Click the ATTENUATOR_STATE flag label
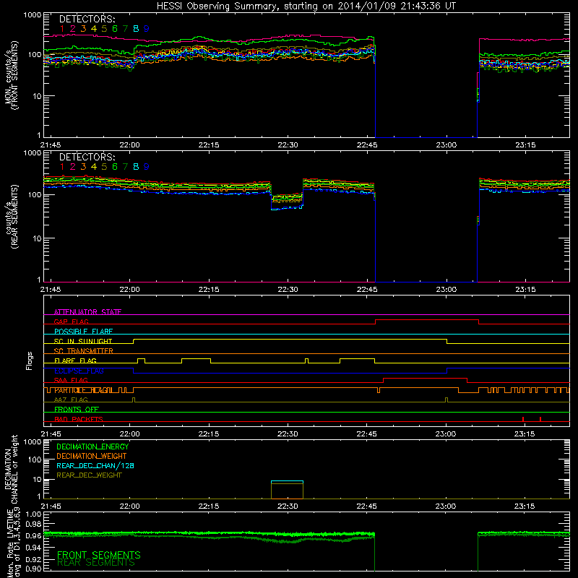The height and width of the screenshot is (578, 578). click(87, 312)
